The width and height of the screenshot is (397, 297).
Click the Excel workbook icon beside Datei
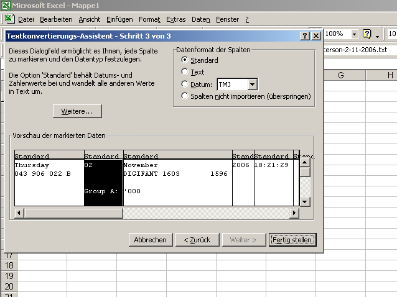click(x=9, y=19)
